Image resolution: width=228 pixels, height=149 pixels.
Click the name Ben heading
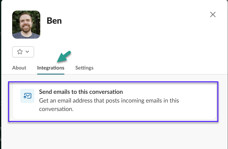tap(54, 21)
